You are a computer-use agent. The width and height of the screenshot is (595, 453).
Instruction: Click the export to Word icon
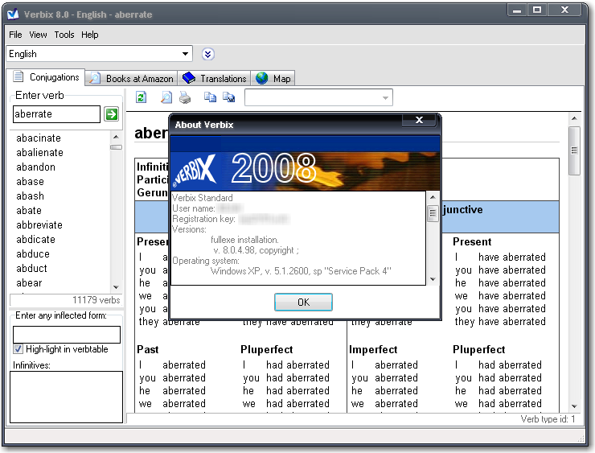click(x=229, y=97)
